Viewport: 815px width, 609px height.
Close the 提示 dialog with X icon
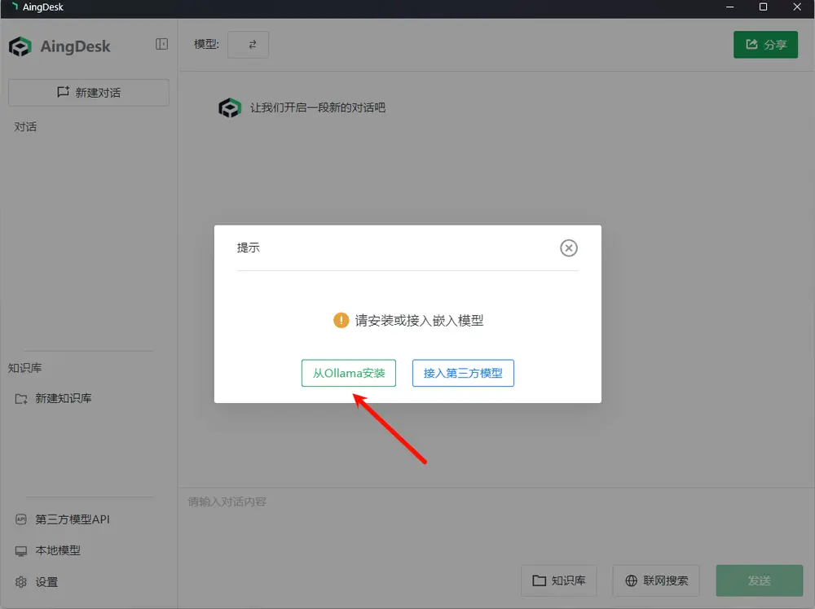569,248
